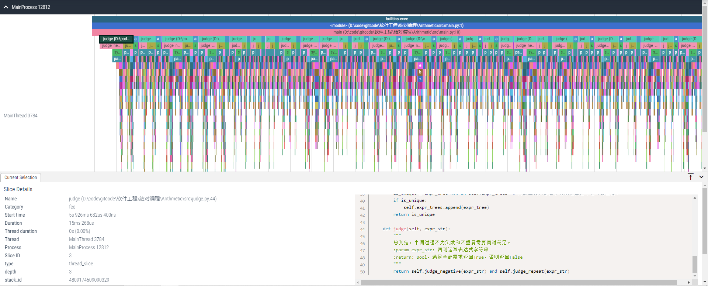Click code line 42 'return is_unique'
Screen dimensions: 708x286
pos(414,214)
